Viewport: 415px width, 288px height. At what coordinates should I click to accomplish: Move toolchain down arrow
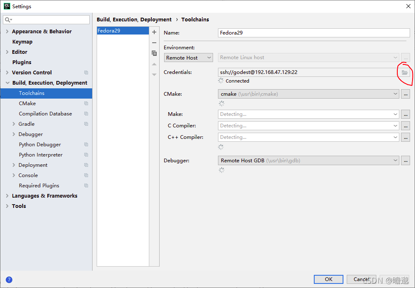click(154, 75)
